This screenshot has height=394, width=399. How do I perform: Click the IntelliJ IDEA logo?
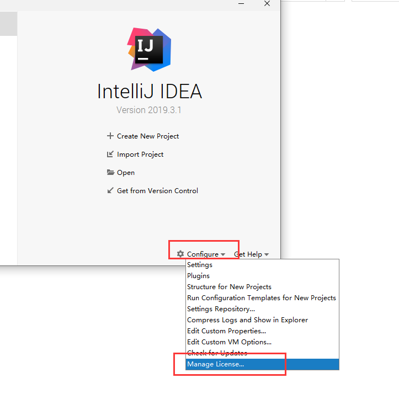[x=150, y=50]
